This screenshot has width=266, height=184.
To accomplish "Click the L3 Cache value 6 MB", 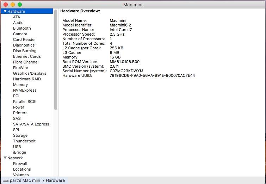I will pyautogui.click(x=115, y=53).
